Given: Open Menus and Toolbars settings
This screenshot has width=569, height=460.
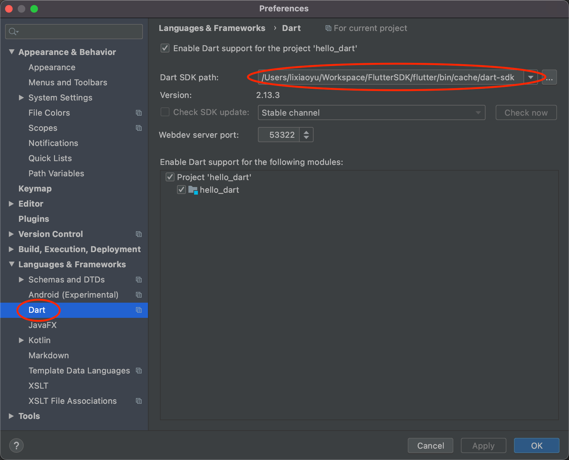Looking at the screenshot, I should coord(68,82).
